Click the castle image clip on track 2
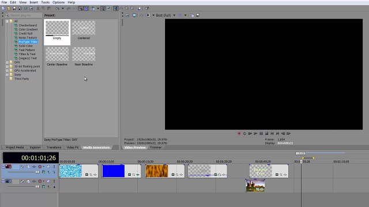Viewport: 369px width, 207px height. click(x=255, y=186)
